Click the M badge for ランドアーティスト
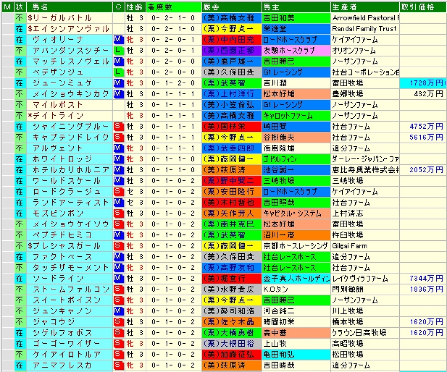447x372 pixels. 118,202
